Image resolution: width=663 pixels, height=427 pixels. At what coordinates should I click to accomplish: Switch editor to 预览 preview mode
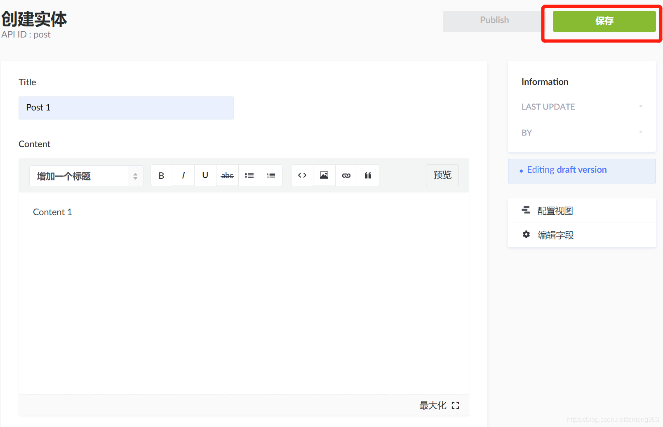point(442,175)
